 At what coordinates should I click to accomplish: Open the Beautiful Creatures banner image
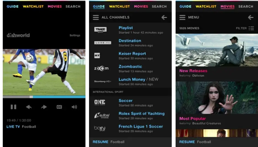pyautogui.click(x=217, y=98)
